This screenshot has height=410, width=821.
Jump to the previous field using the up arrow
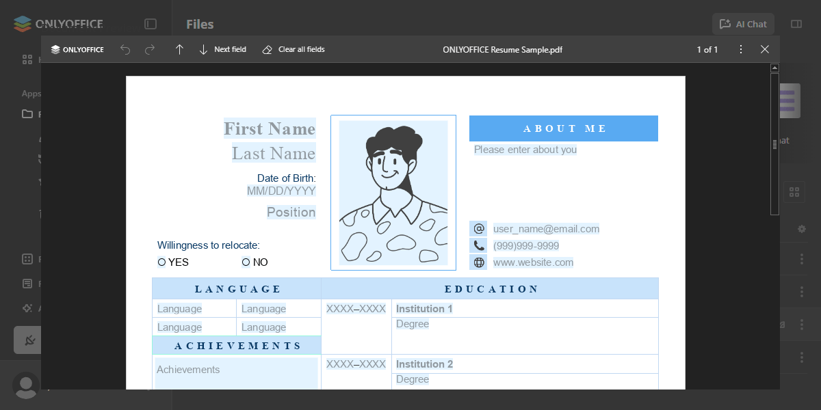(x=179, y=49)
